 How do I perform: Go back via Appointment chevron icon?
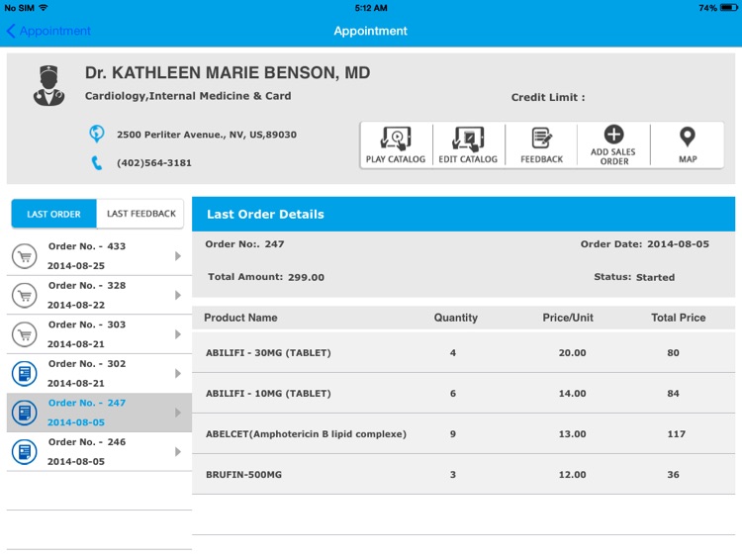click(11, 32)
